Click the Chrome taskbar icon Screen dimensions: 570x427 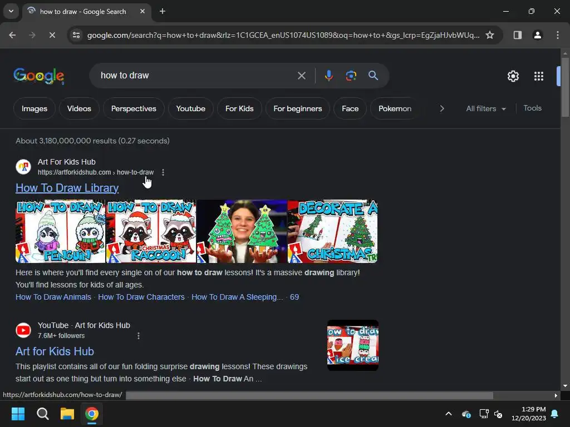click(x=92, y=414)
